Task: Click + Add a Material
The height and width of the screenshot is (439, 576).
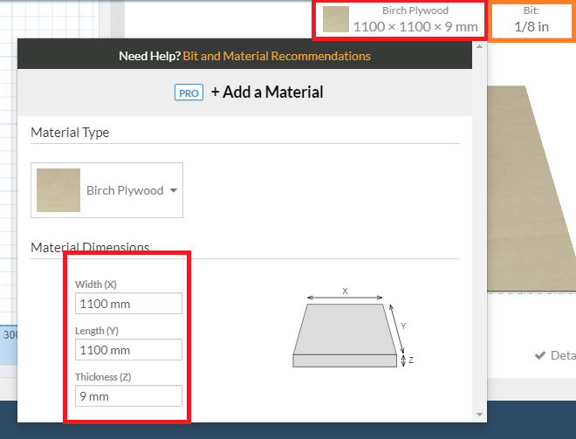Action: coord(267,93)
